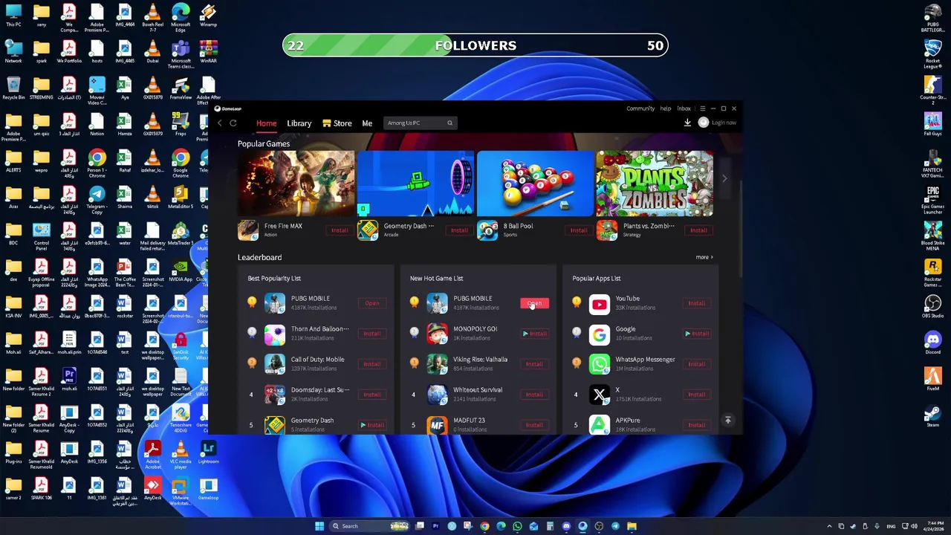Install Geometry Dash in Popular Games
This screenshot has width=951, height=535.
pyautogui.click(x=459, y=230)
